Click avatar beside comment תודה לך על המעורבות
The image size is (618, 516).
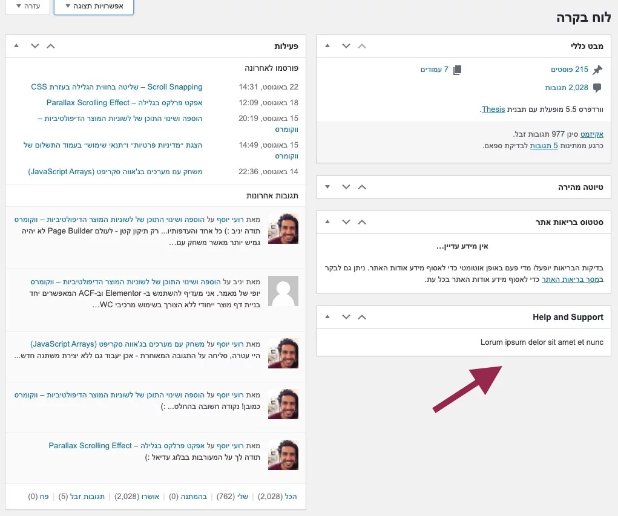[x=283, y=455]
